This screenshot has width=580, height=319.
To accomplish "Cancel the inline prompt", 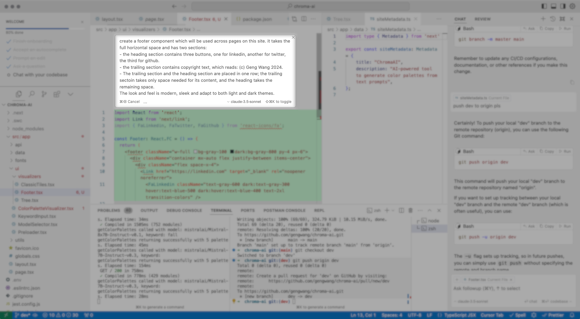I will (130, 102).
